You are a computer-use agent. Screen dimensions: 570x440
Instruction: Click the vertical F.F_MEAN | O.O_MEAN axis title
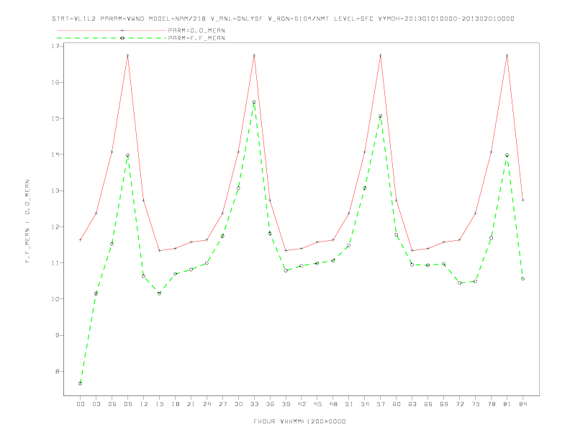(27, 221)
